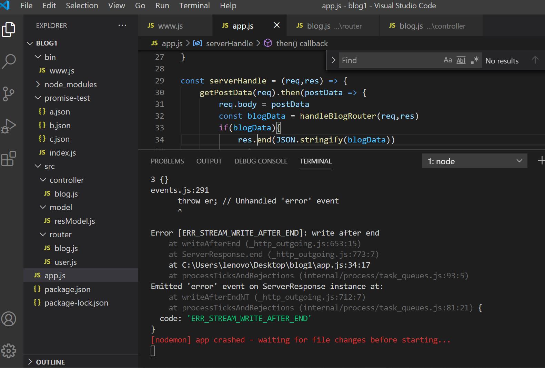The image size is (545, 368).
Task: Go to previous match arrow in Find widget
Action: click(x=535, y=60)
